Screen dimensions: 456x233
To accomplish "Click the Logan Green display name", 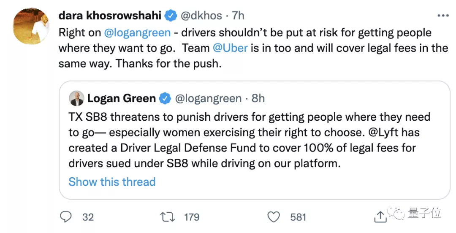I will click(x=121, y=98).
